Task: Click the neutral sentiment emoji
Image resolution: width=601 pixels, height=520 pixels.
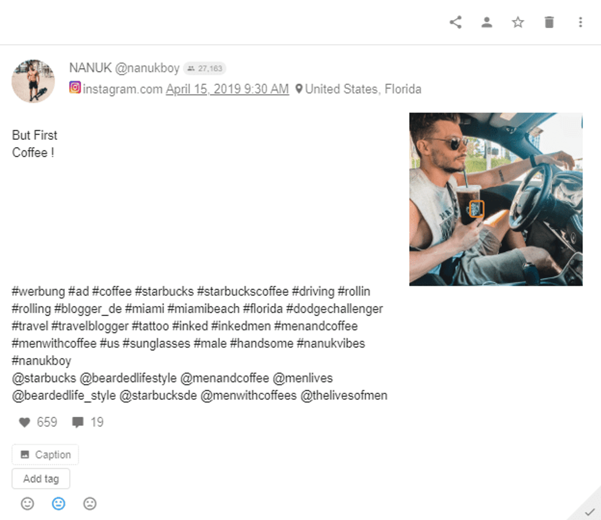Action: pos(58,504)
